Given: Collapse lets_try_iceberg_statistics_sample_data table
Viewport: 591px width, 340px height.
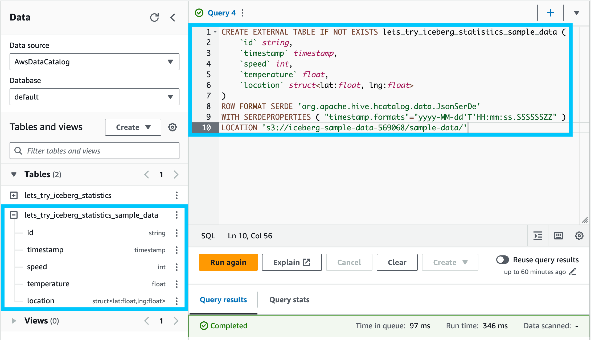Looking at the screenshot, I should pos(14,215).
